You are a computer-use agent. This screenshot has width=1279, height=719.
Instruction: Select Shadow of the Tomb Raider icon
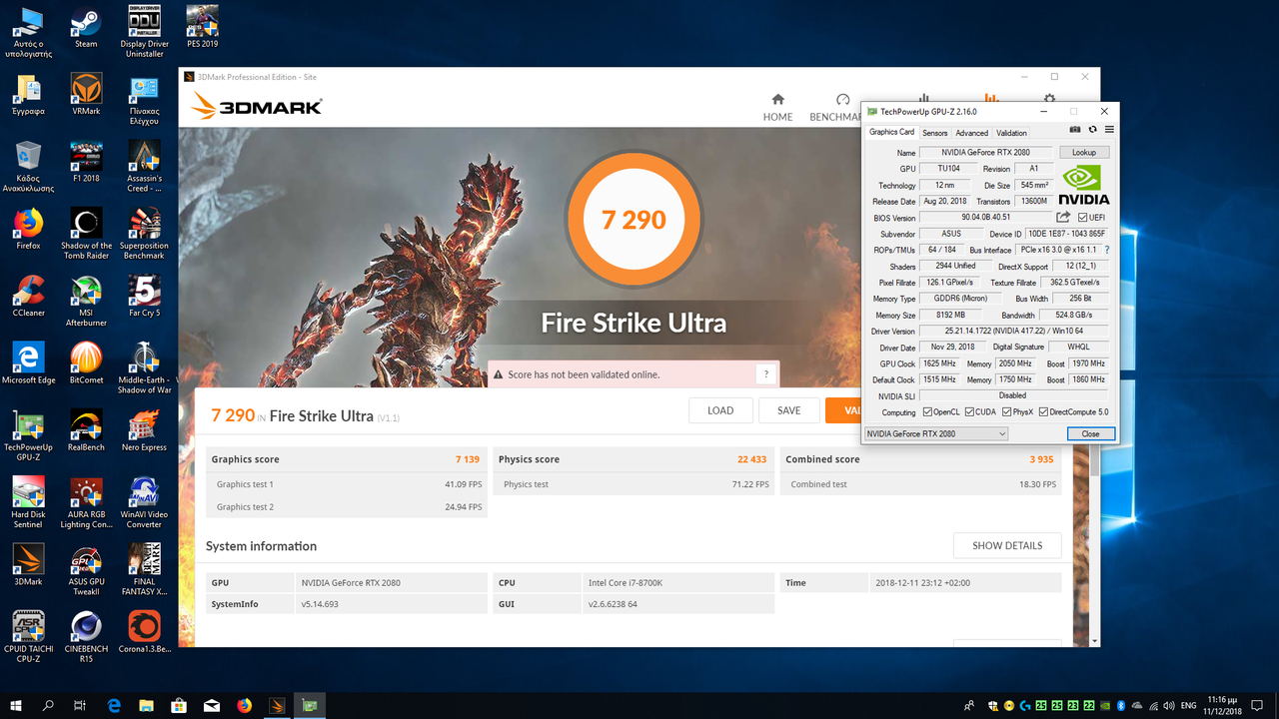click(x=86, y=233)
